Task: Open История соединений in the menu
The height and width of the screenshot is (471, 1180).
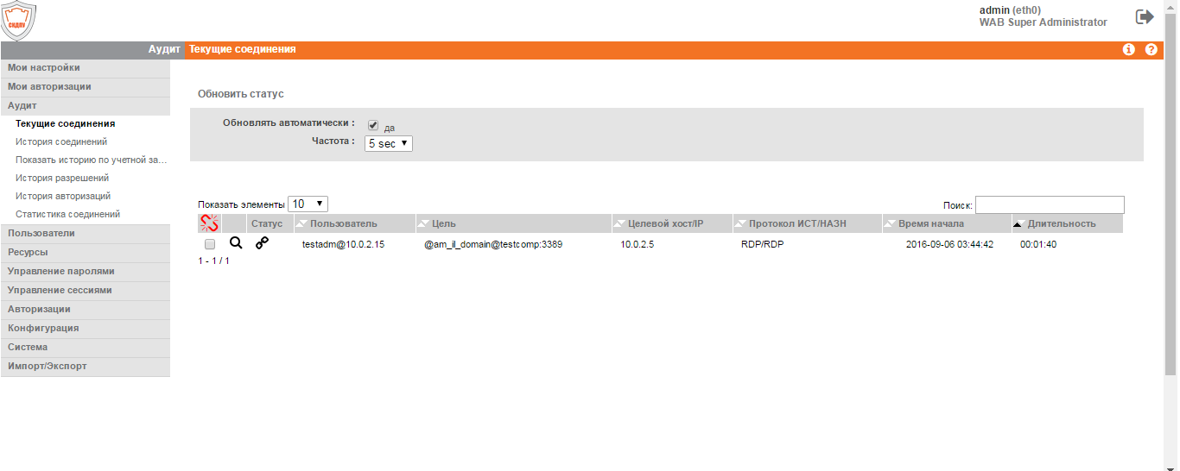Action: [61, 141]
